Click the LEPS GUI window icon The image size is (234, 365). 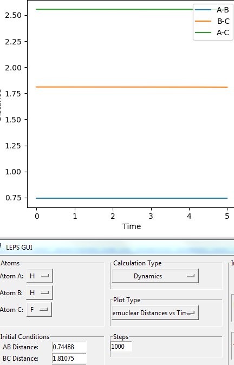(x=1, y=246)
